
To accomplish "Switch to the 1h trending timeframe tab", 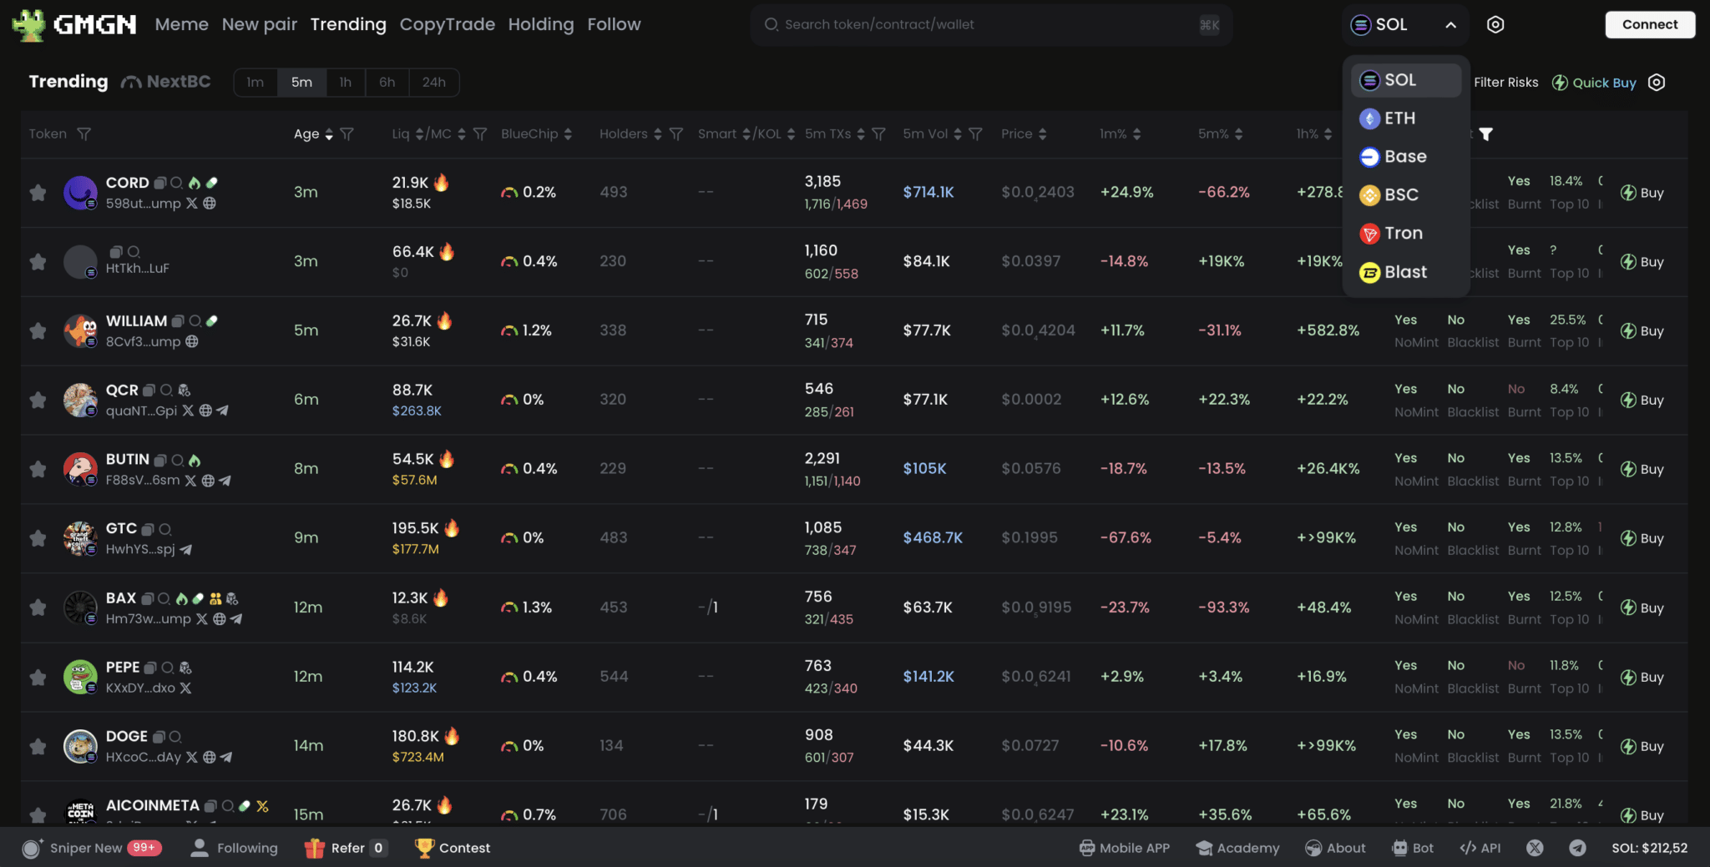I will pos(345,82).
